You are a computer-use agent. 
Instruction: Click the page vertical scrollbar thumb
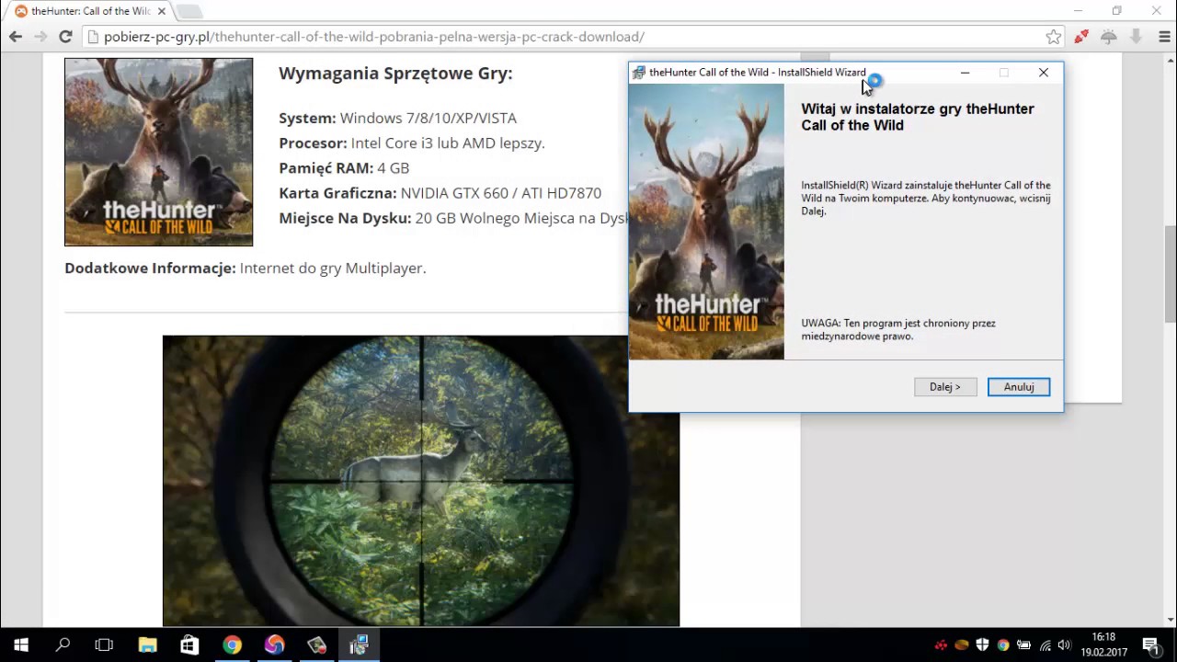tap(1170, 273)
